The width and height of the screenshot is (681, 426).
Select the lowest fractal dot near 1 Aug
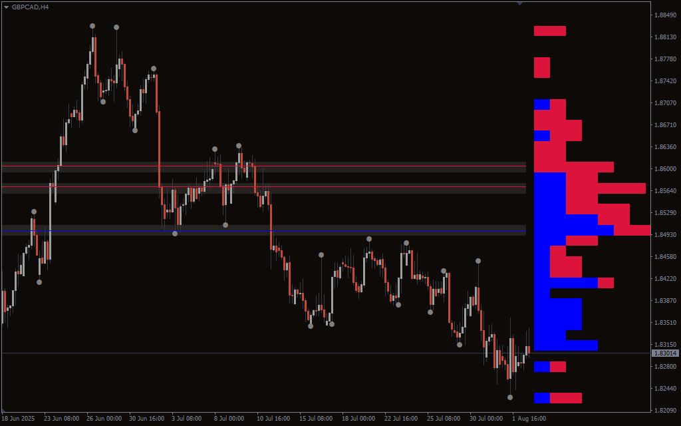(510, 397)
